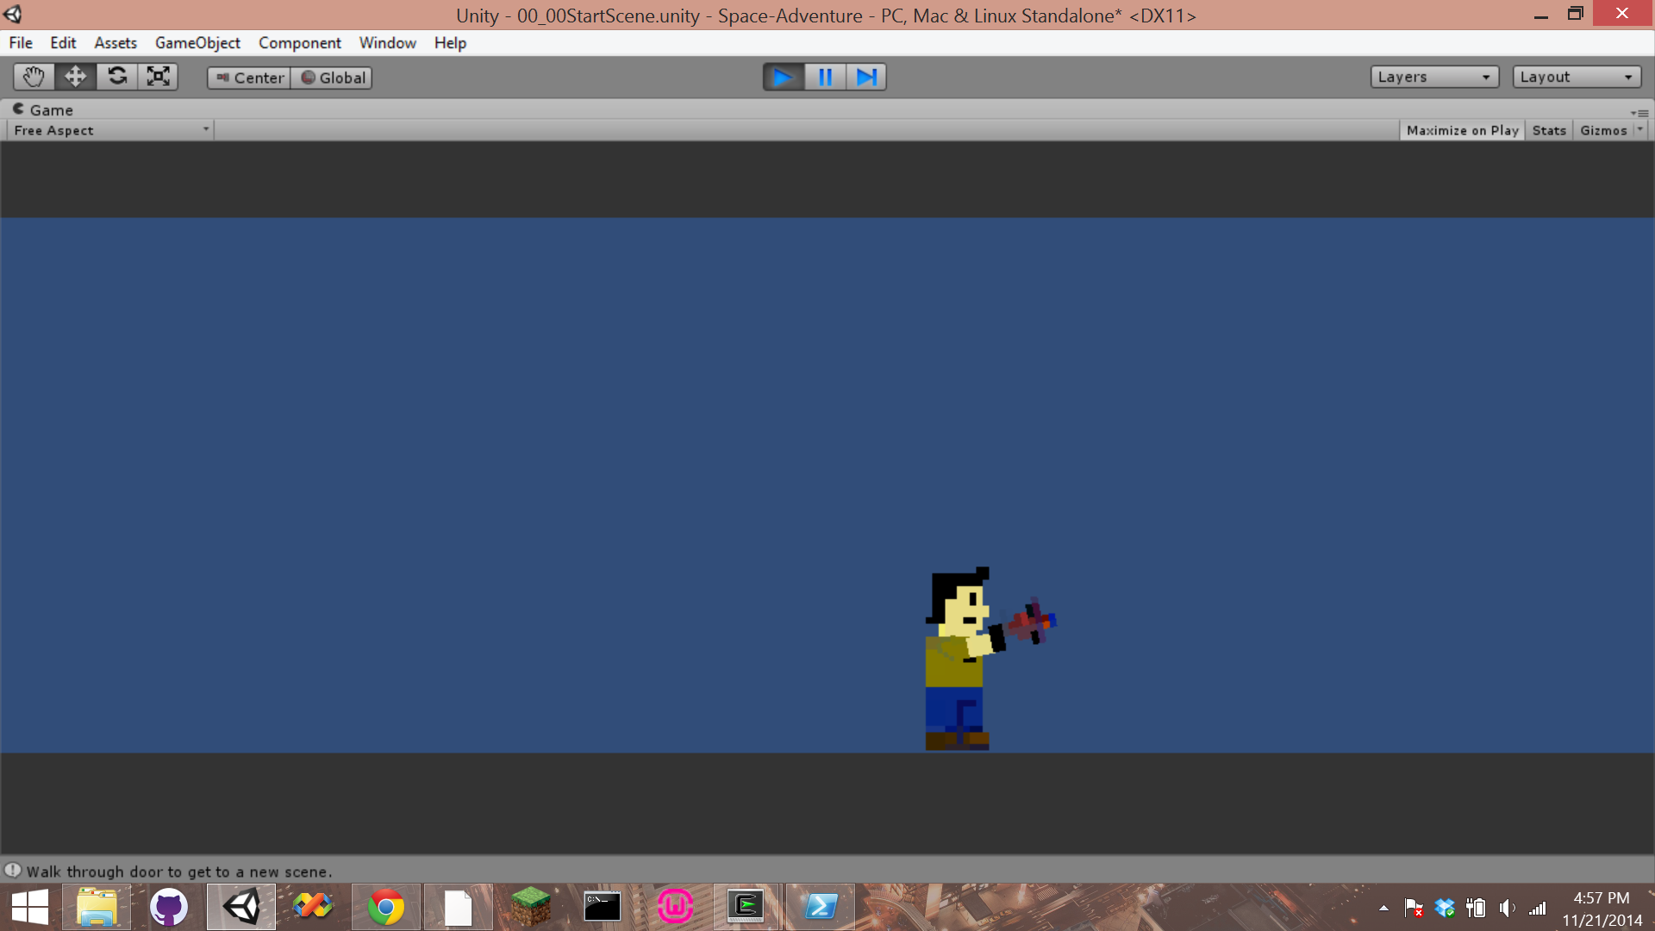Toggle Global handle rotation
Image resolution: width=1655 pixels, height=931 pixels.
coord(332,78)
